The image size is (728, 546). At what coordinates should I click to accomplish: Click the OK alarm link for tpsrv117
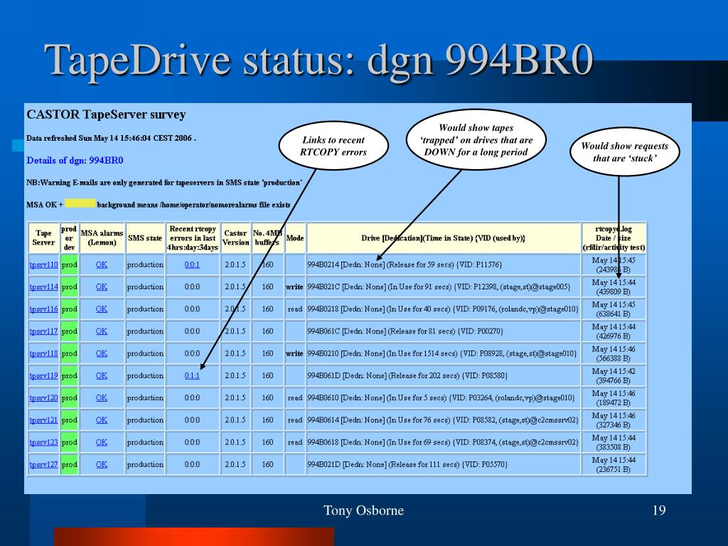coord(102,331)
